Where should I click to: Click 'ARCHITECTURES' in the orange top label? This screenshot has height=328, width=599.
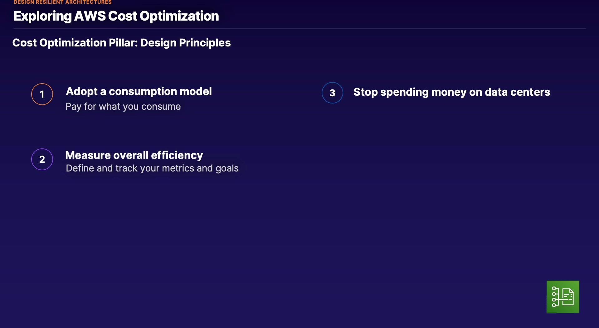88,2
